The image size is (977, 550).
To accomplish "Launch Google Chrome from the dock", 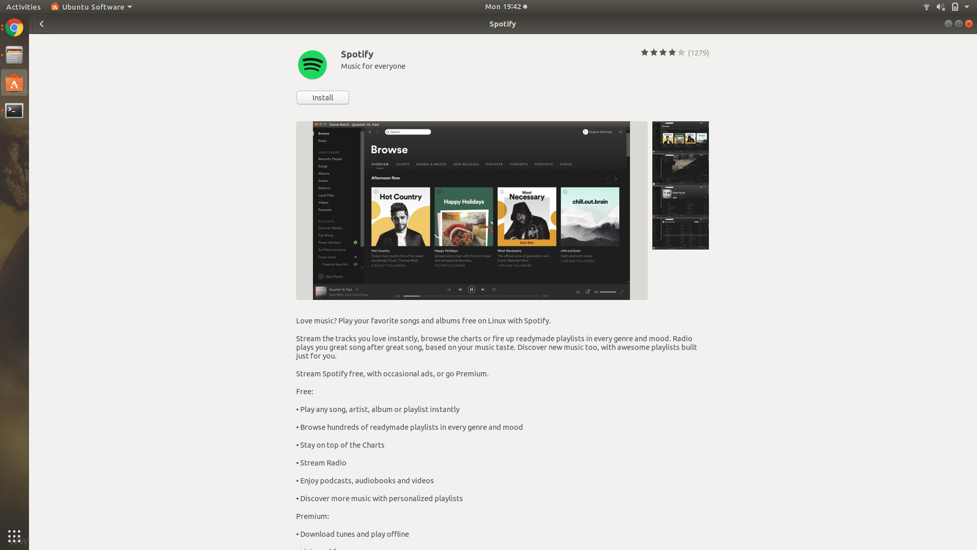I will pyautogui.click(x=14, y=28).
